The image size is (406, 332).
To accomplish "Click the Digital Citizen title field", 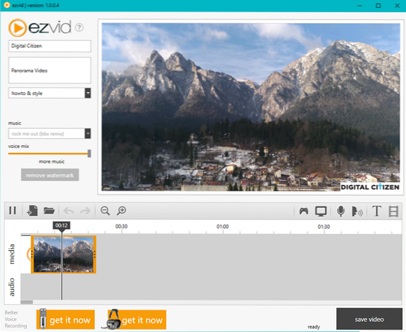I will point(50,47).
